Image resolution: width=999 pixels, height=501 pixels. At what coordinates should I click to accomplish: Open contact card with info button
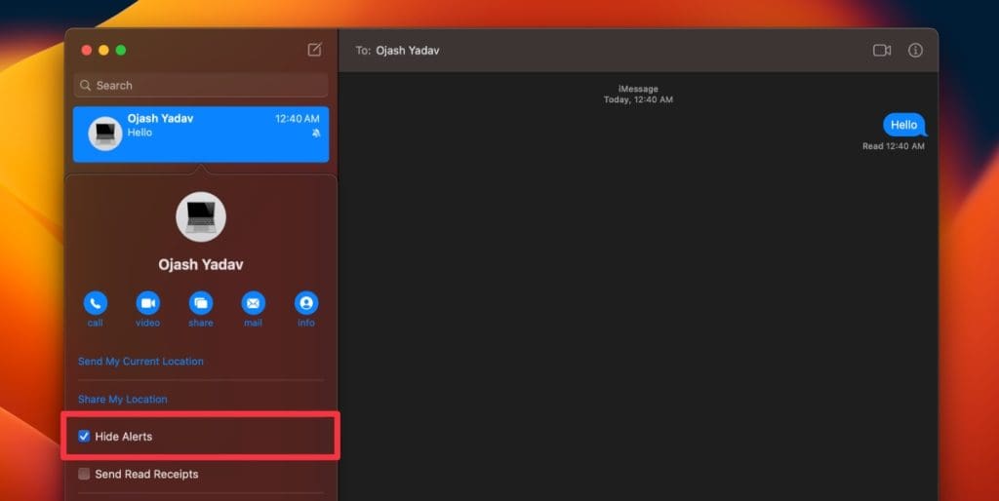[x=305, y=303]
